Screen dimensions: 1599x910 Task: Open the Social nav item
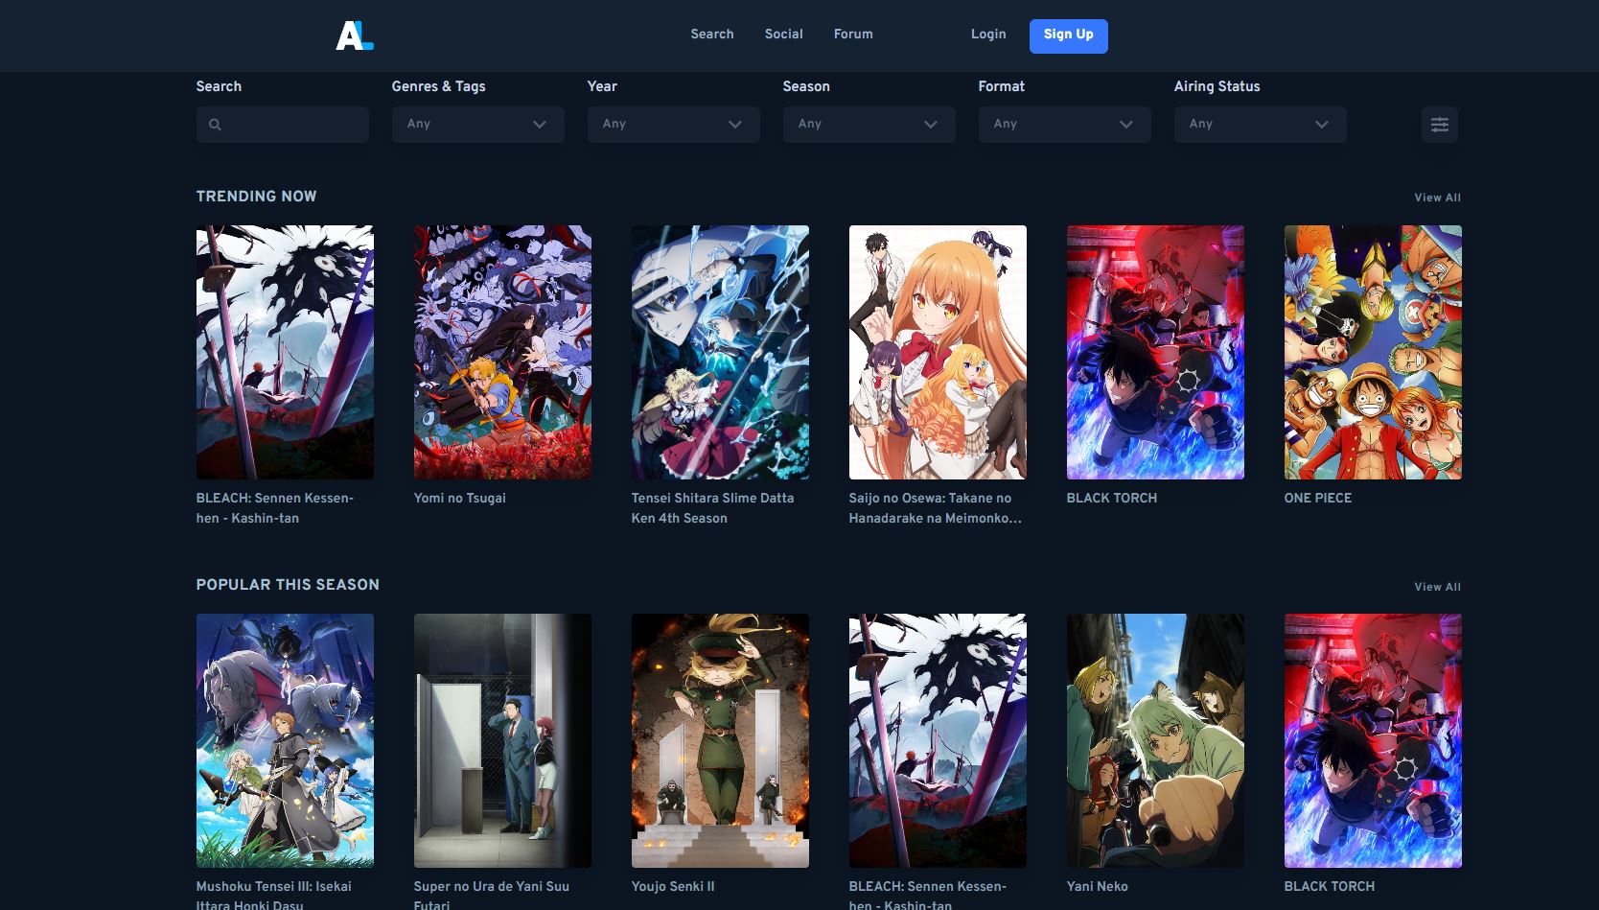783,34
